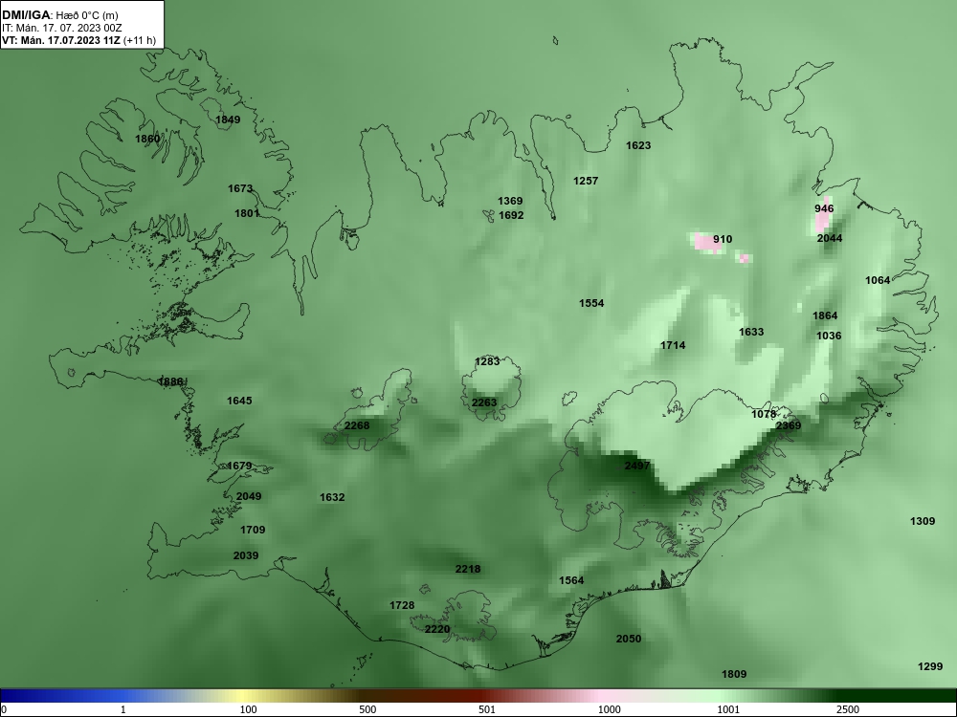Click the 1257 height label
This screenshot has height=717, width=957.
click(586, 181)
